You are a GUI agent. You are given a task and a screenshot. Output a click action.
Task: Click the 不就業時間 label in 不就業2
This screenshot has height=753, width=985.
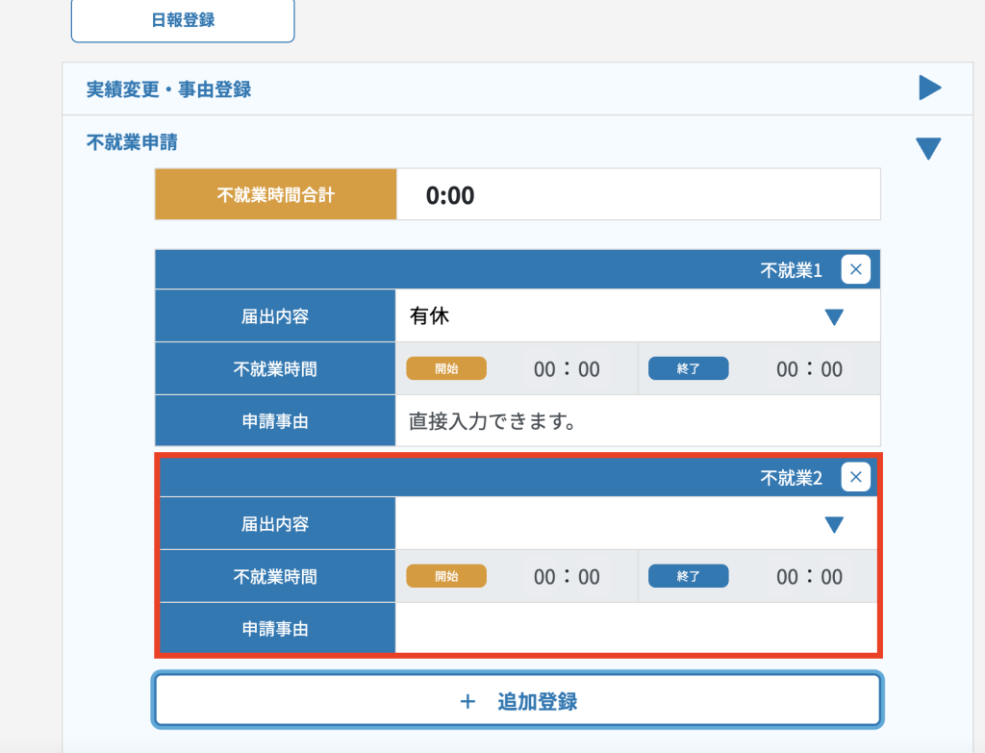point(277,576)
